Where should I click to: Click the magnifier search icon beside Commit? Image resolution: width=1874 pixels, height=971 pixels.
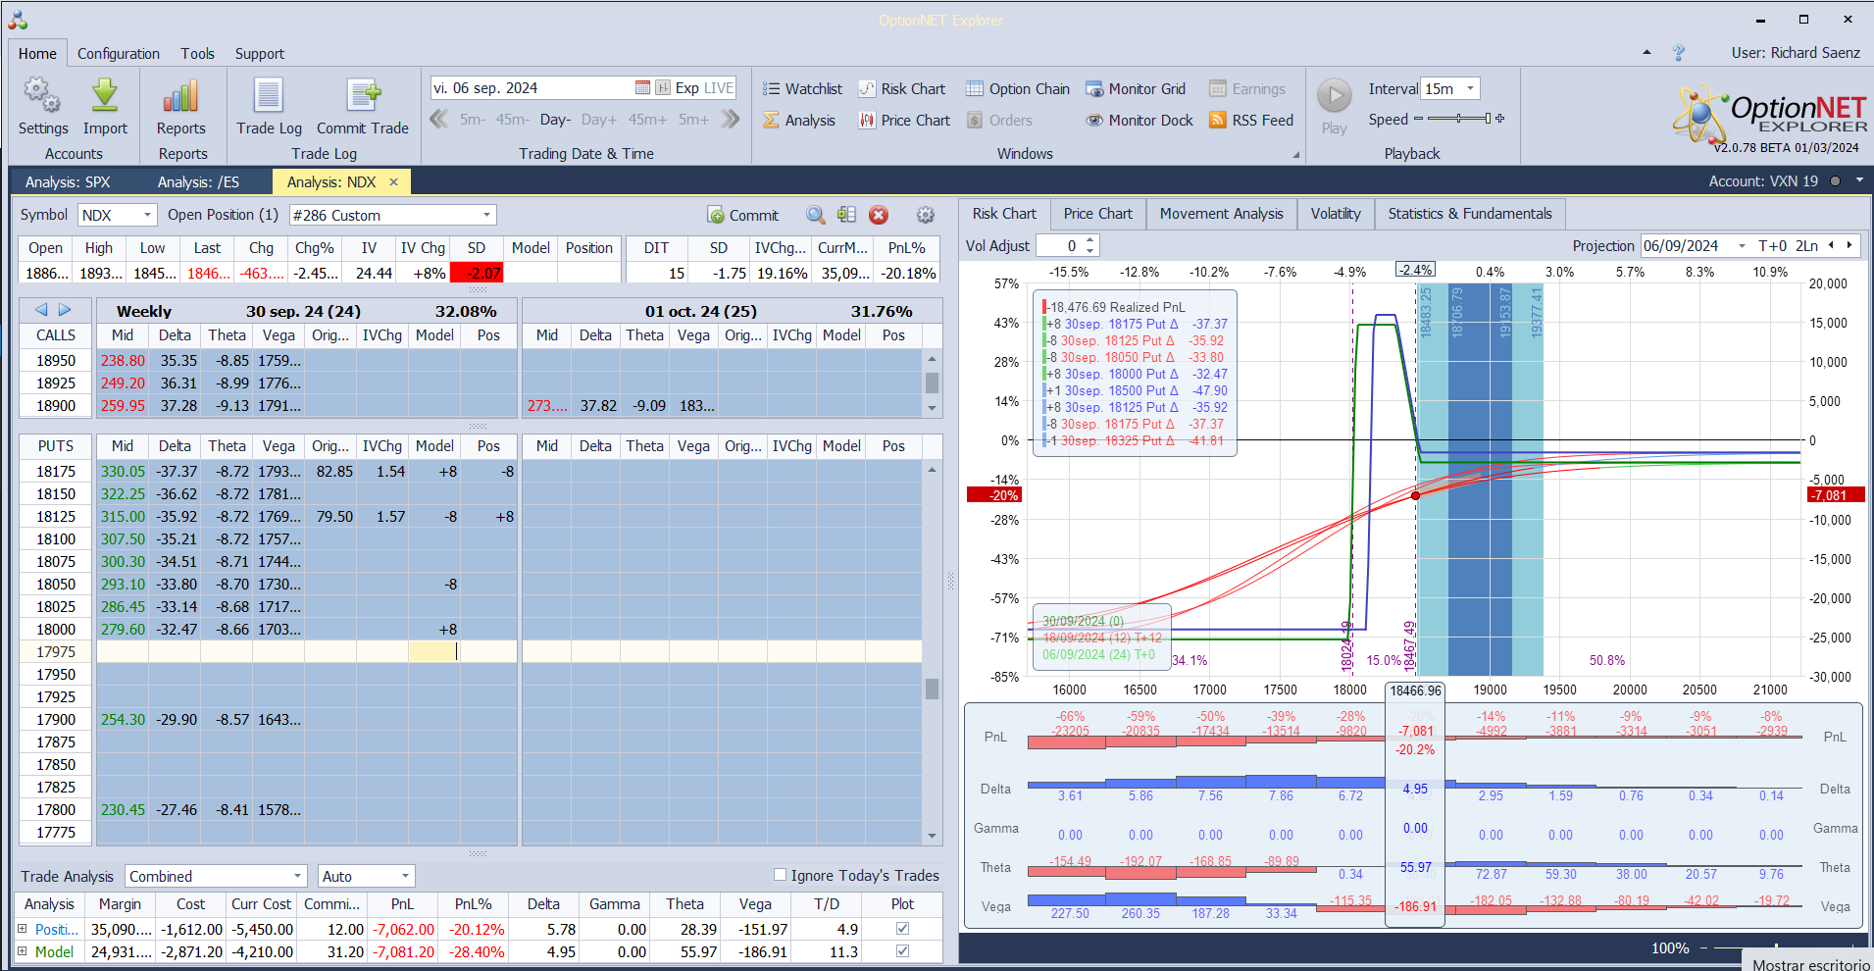point(815,215)
